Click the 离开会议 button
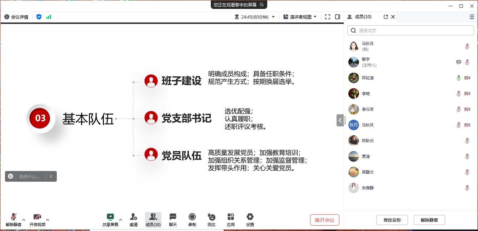Screen dimensions: 478x231 click(x=324, y=220)
